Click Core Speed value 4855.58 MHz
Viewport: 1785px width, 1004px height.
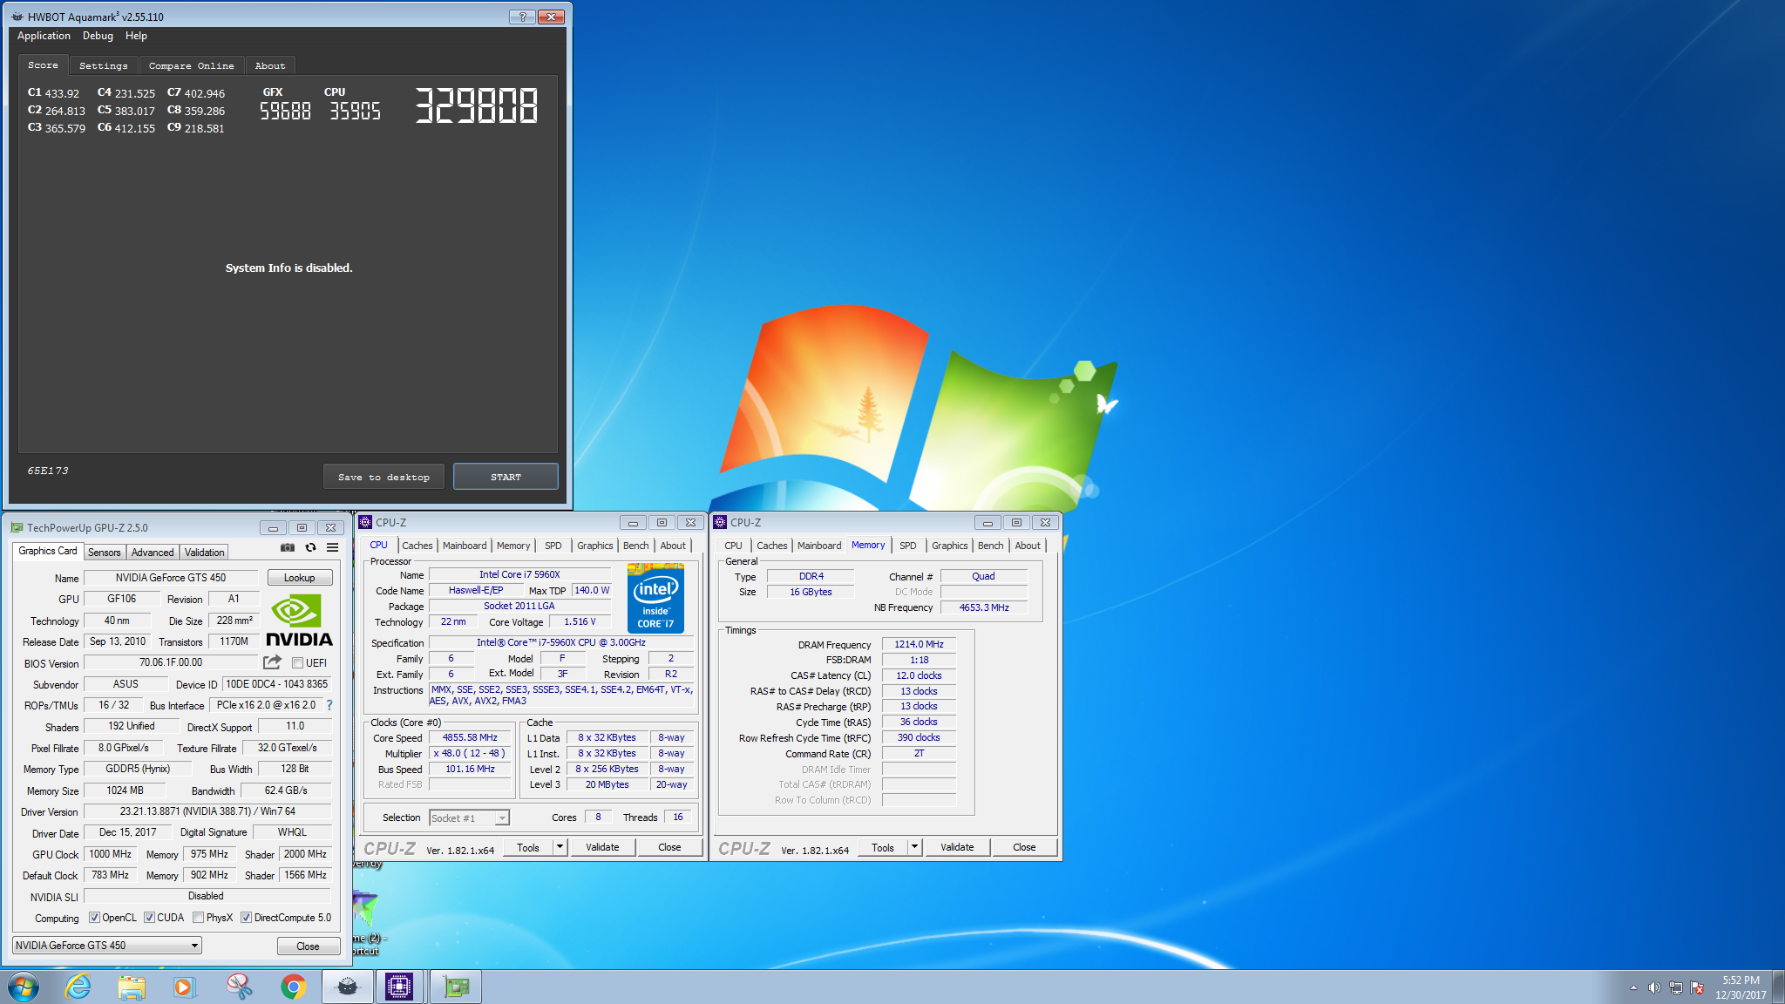pos(470,737)
